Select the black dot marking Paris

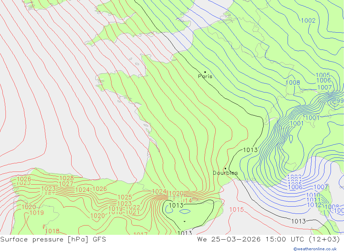click(205, 72)
